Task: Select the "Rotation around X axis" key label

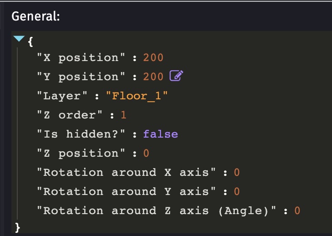Action: [126, 172]
